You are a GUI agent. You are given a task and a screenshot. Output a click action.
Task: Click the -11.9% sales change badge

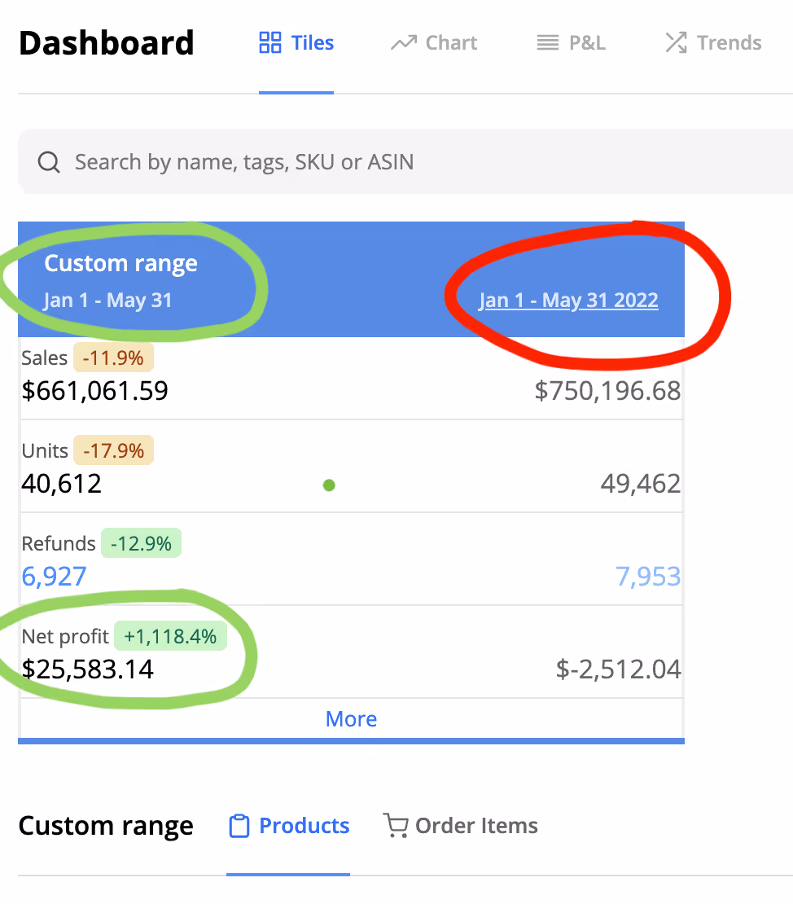[x=113, y=358]
